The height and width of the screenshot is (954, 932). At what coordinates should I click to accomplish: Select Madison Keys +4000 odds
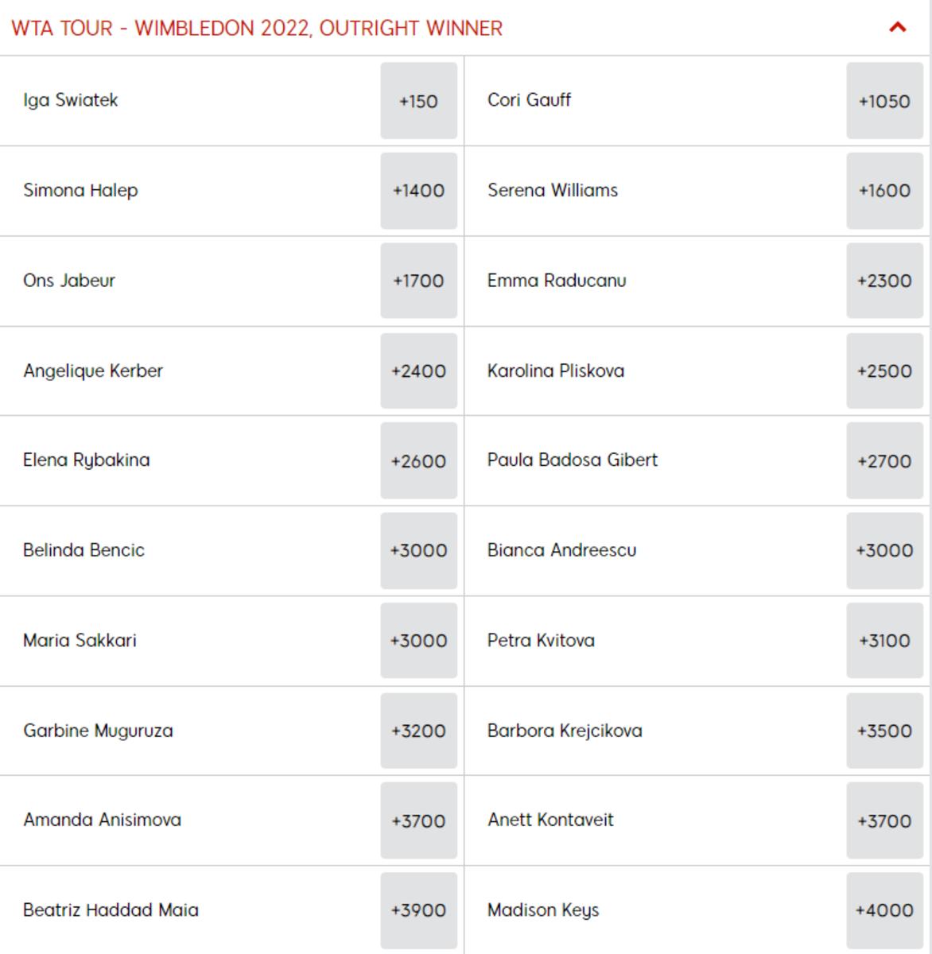click(884, 911)
